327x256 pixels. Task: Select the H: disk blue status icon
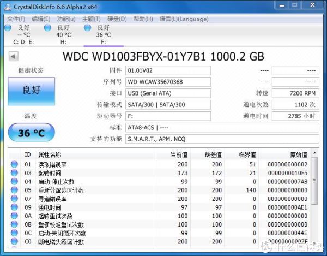tap(47, 27)
